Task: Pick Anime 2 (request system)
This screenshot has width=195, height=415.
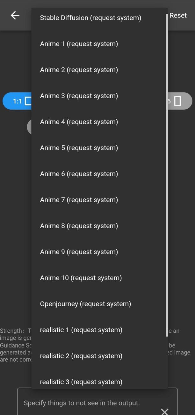Action: 79,70
